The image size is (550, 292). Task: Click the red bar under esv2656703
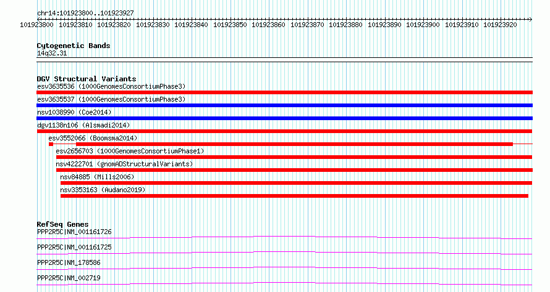pyautogui.click(x=294, y=157)
